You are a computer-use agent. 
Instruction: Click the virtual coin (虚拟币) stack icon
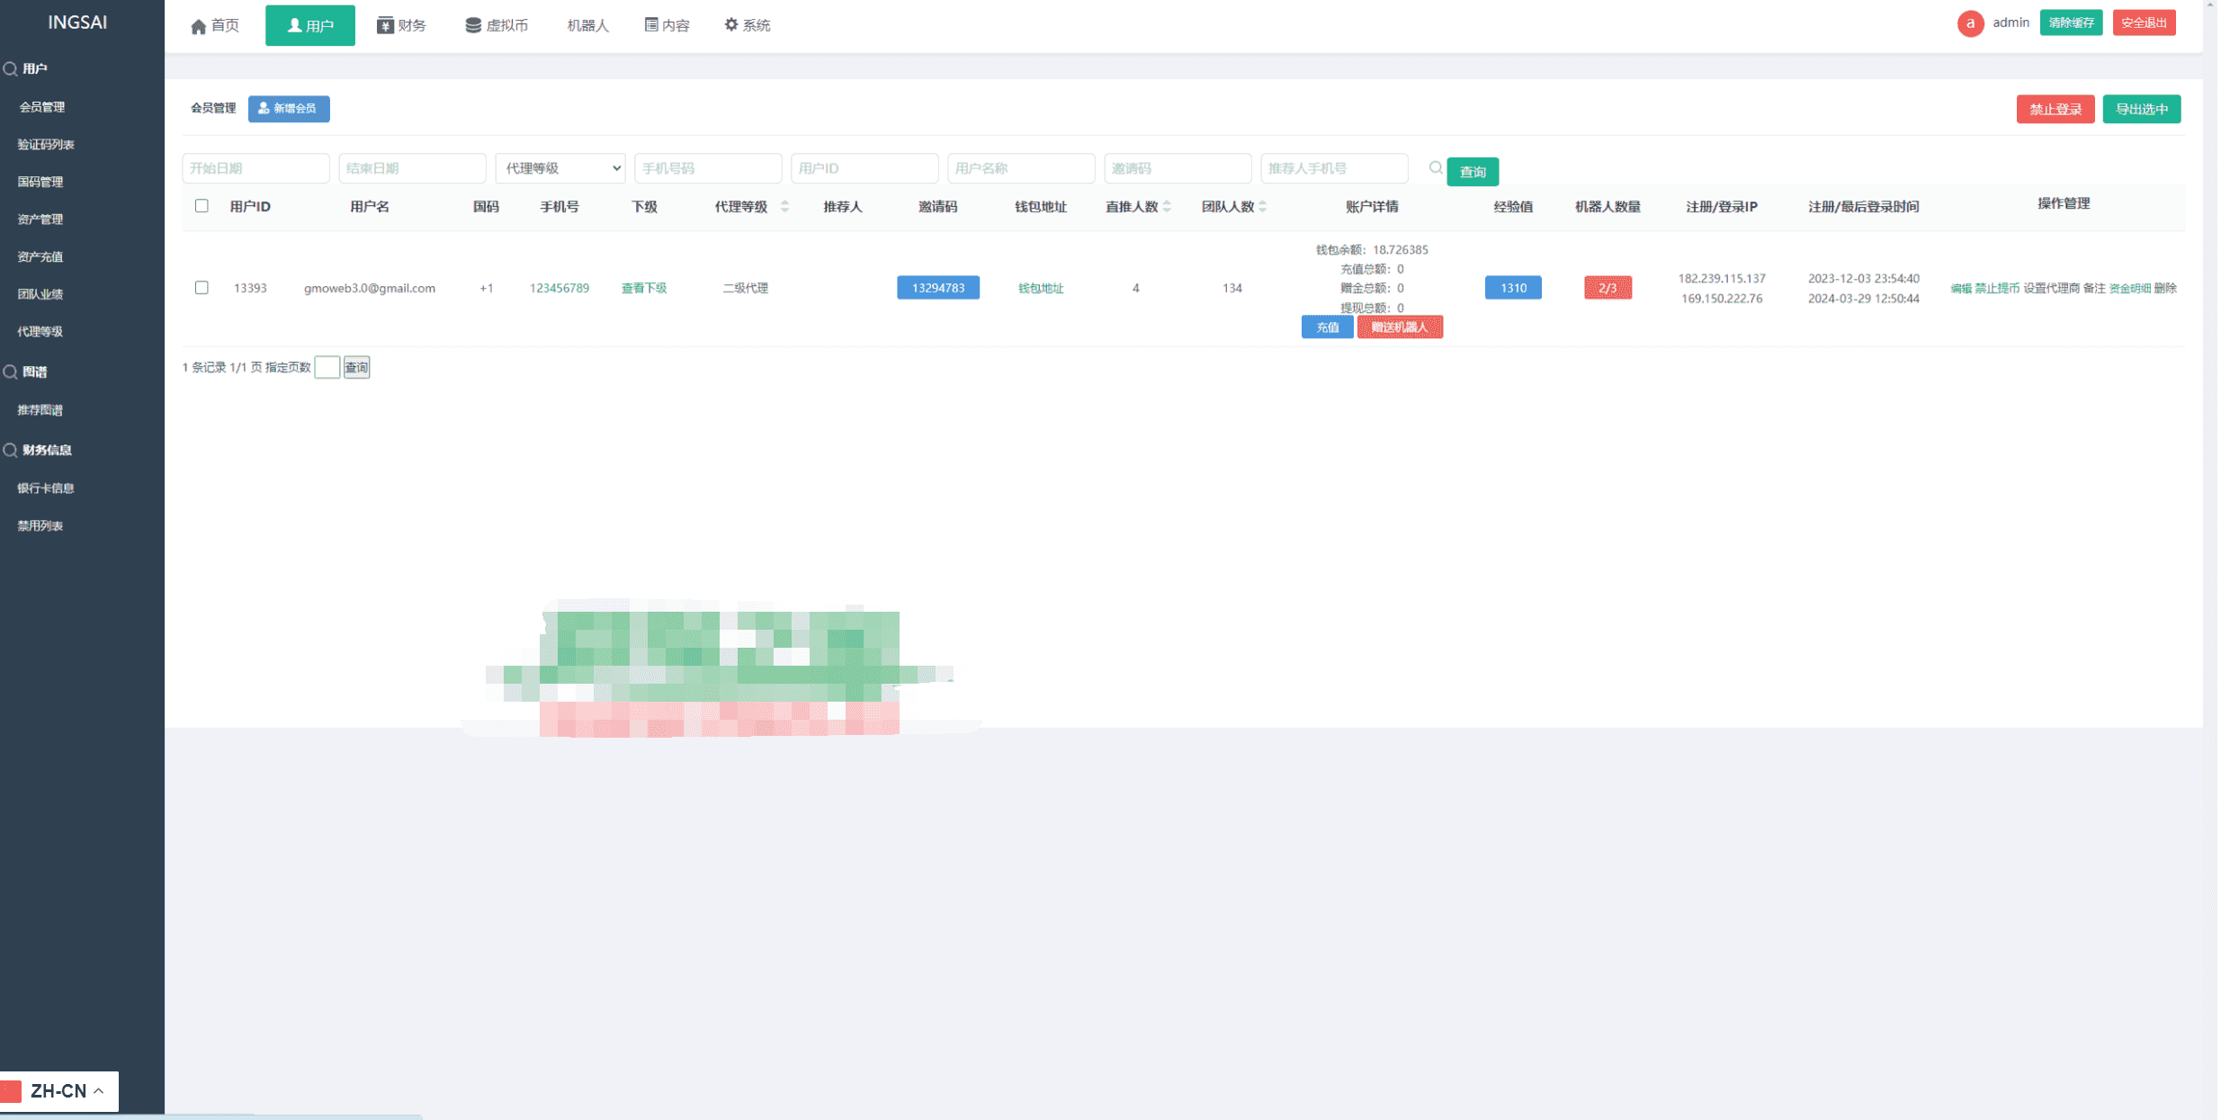point(472,25)
